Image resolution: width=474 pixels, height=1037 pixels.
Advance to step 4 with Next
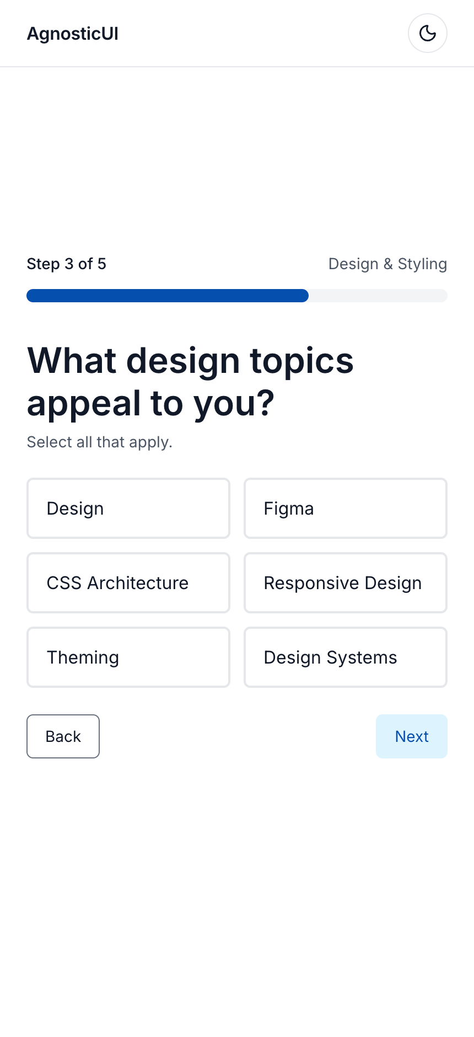point(412,736)
